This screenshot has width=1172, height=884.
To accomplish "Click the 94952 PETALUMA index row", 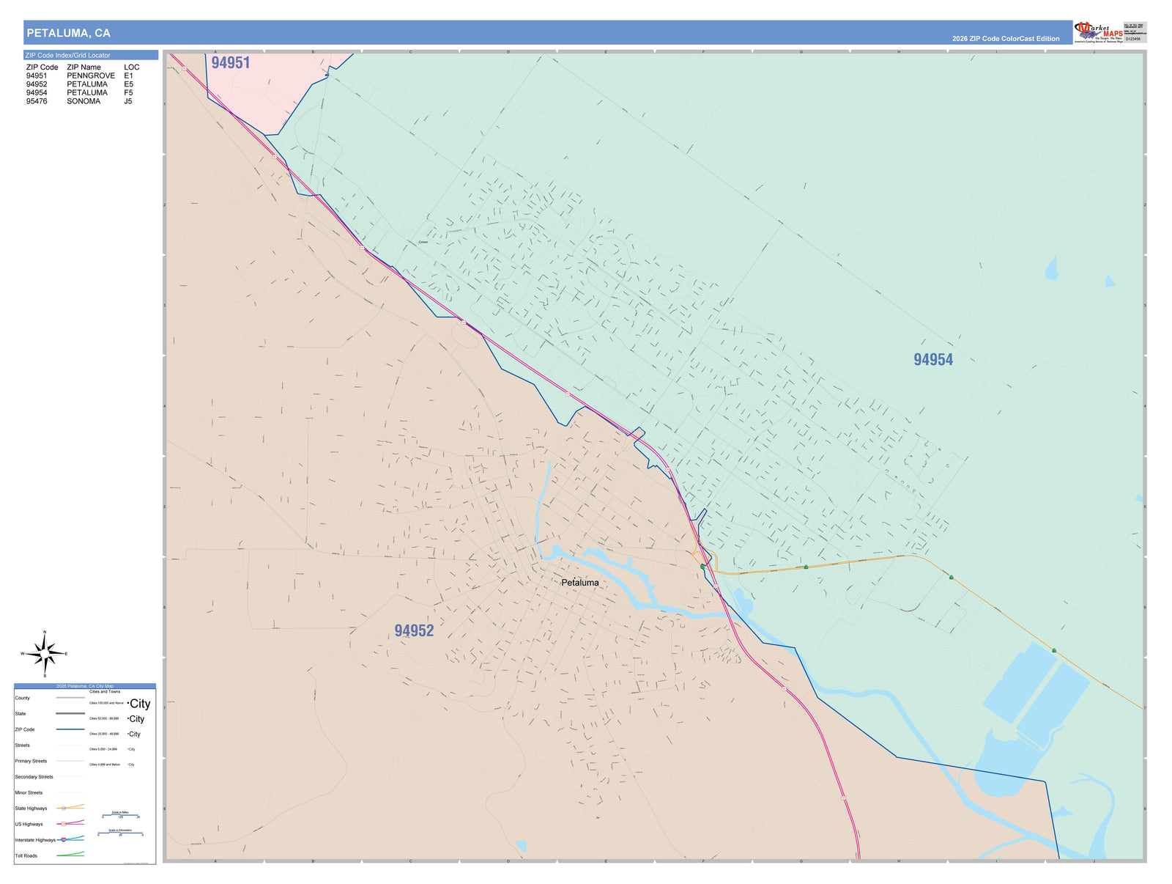I will pyautogui.click(x=80, y=84).
